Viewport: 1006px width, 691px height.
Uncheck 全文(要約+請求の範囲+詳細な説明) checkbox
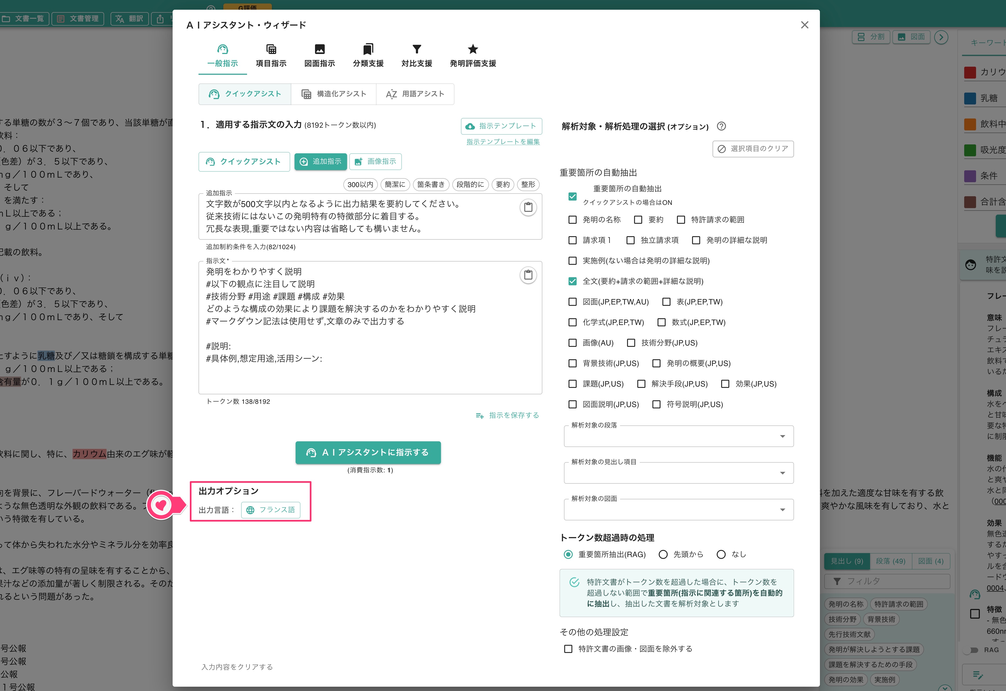click(x=572, y=282)
